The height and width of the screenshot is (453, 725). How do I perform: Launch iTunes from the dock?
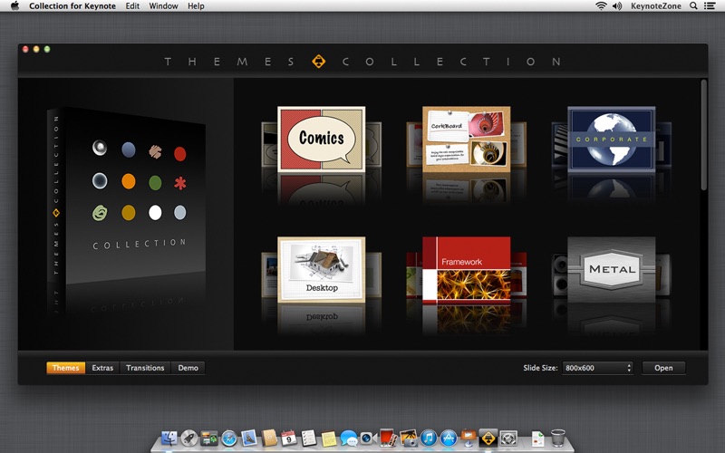click(429, 438)
